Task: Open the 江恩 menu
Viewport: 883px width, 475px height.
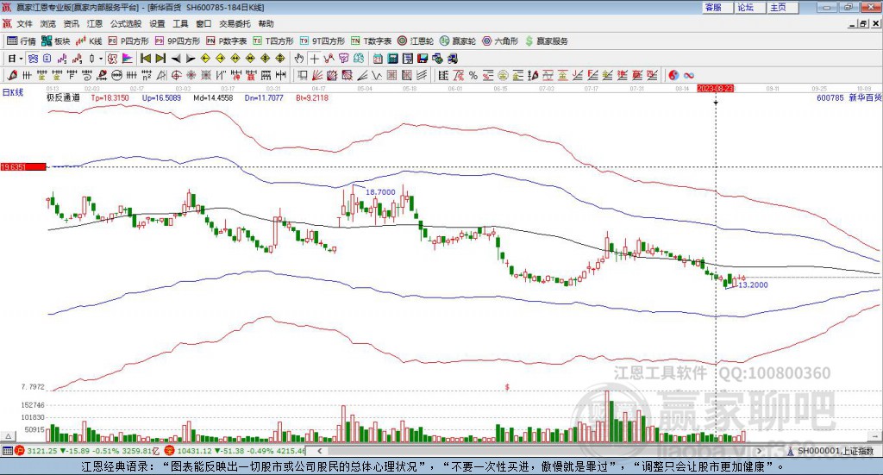Action: point(95,23)
